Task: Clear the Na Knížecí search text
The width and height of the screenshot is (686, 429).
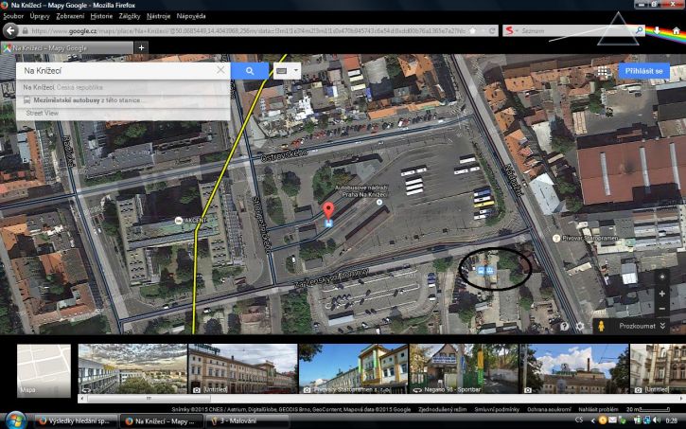Action: [x=220, y=70]
